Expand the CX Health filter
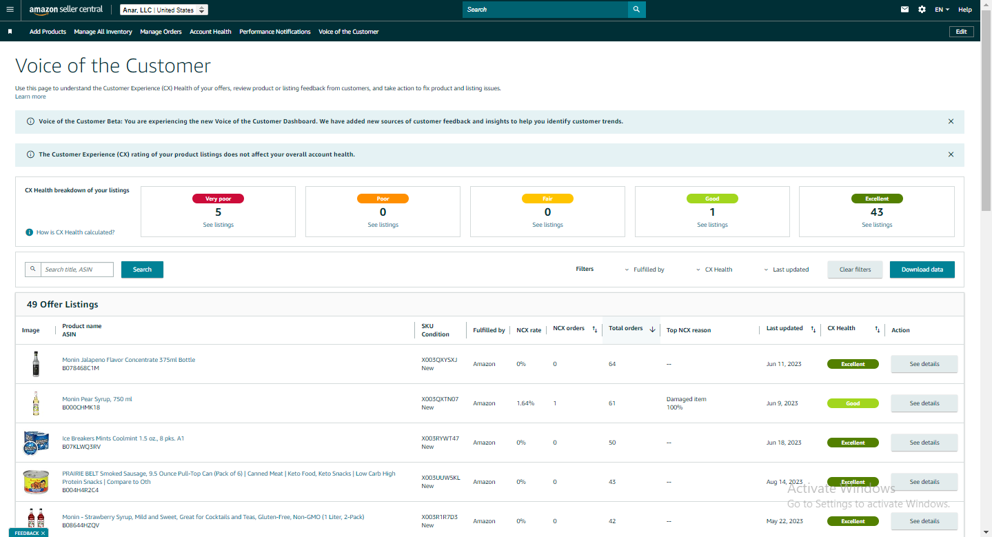The image size is (992, 537). tap(714, 270)
